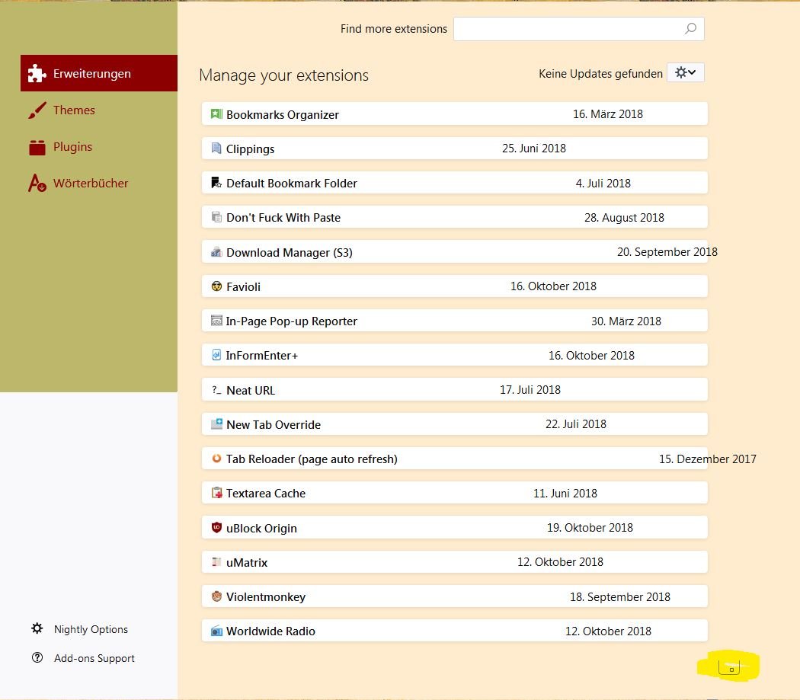Click the Don't Fuck With Paste icon
This screenshot has width=800, height=700.
(x=216, y=217)
